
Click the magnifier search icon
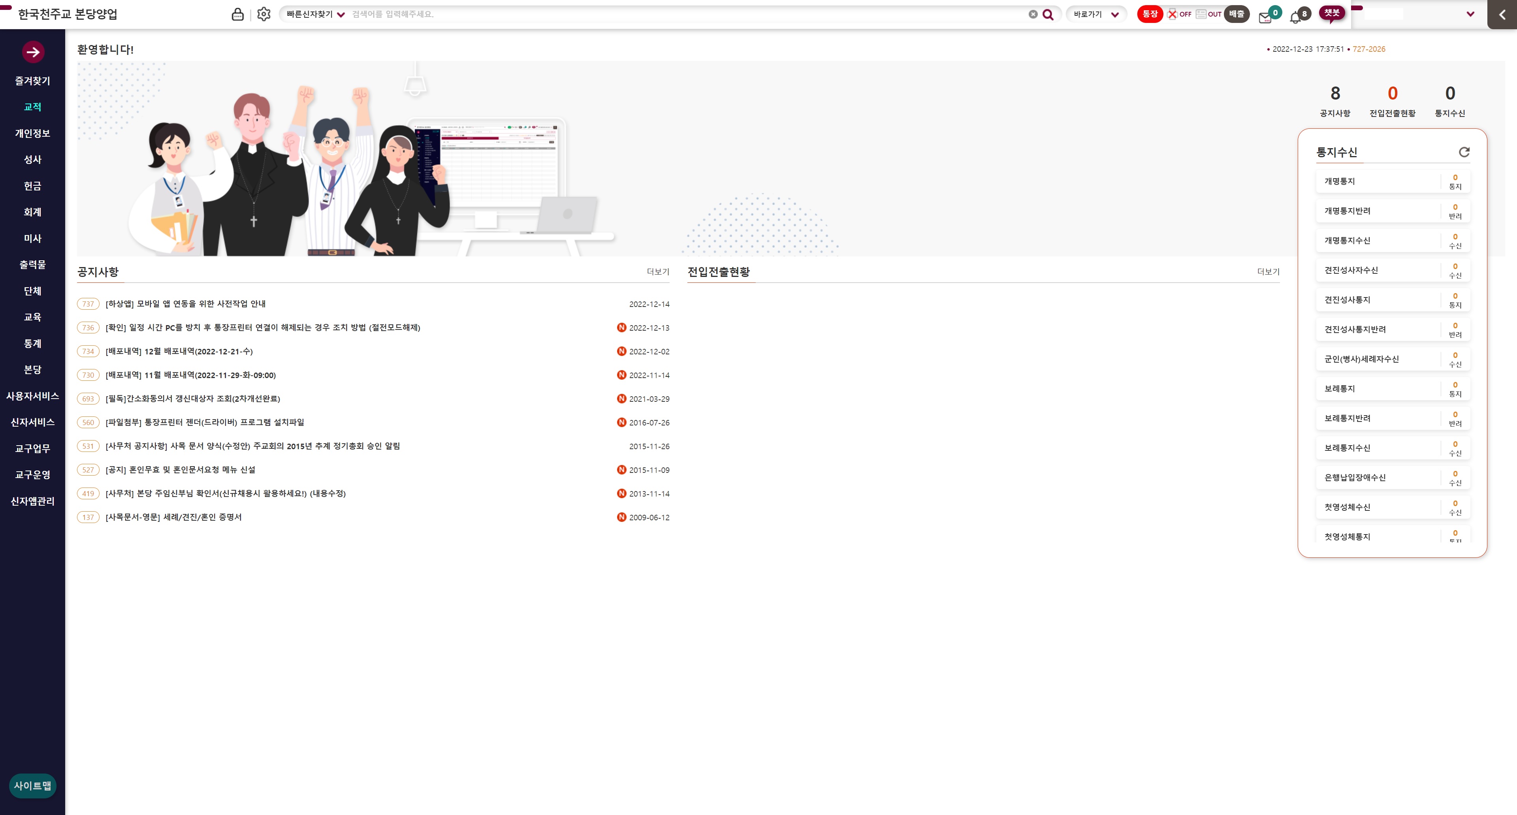point(1048,14)
